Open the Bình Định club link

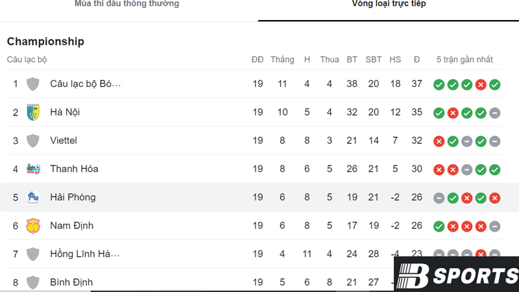[x=71, y=282]
